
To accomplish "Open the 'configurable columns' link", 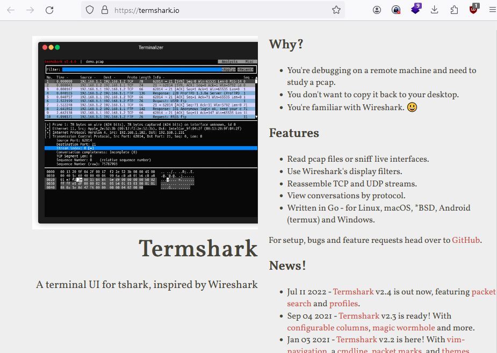I will click(328, 328).
